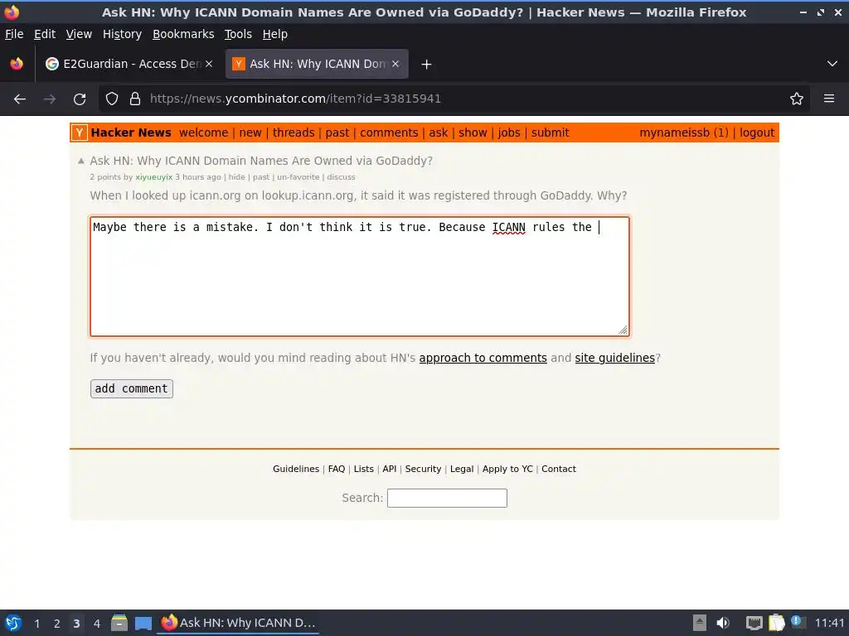The width and height of the screenshot is (849, 636).
Task: Open footer API link
Action: point(390,469)
